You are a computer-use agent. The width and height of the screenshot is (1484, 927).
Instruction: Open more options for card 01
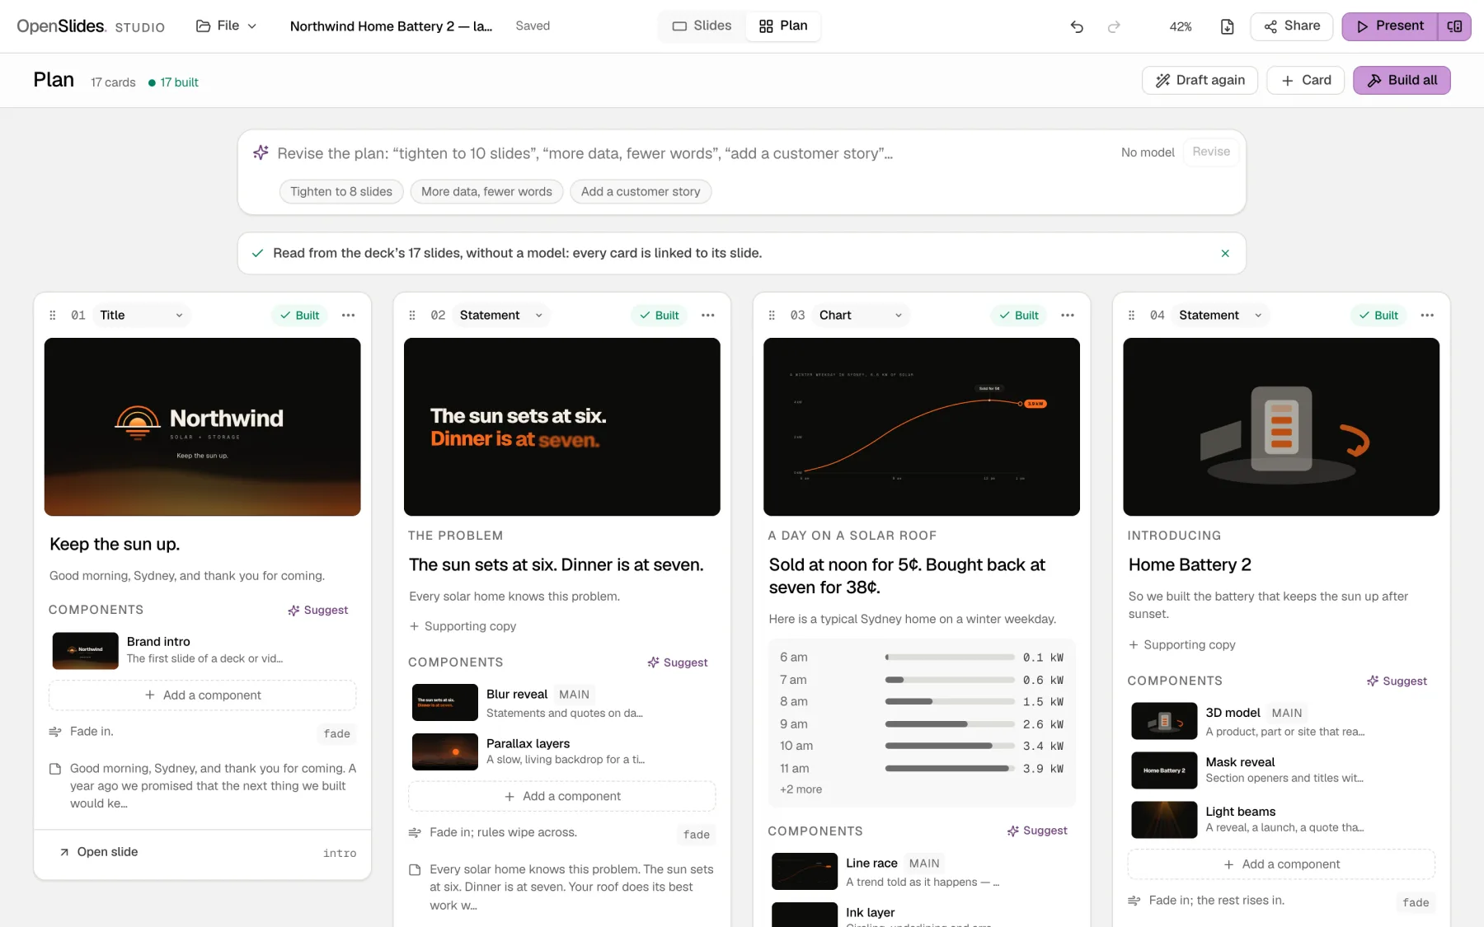tap(348, 315)
